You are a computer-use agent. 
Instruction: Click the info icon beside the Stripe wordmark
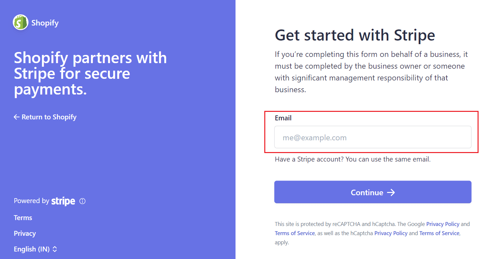(x=82, y=201)
